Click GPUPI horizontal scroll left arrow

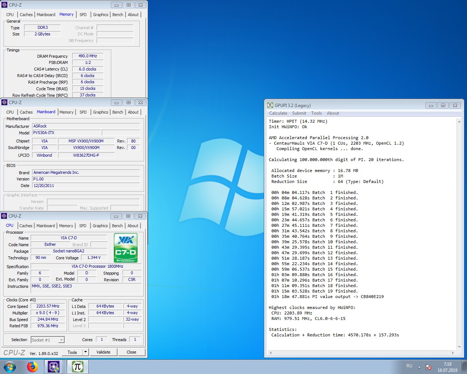click(x=270, y=353)
